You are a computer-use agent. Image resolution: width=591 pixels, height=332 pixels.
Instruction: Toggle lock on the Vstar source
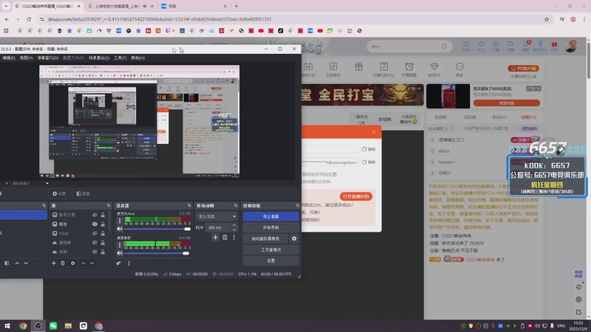click(103, 233)
